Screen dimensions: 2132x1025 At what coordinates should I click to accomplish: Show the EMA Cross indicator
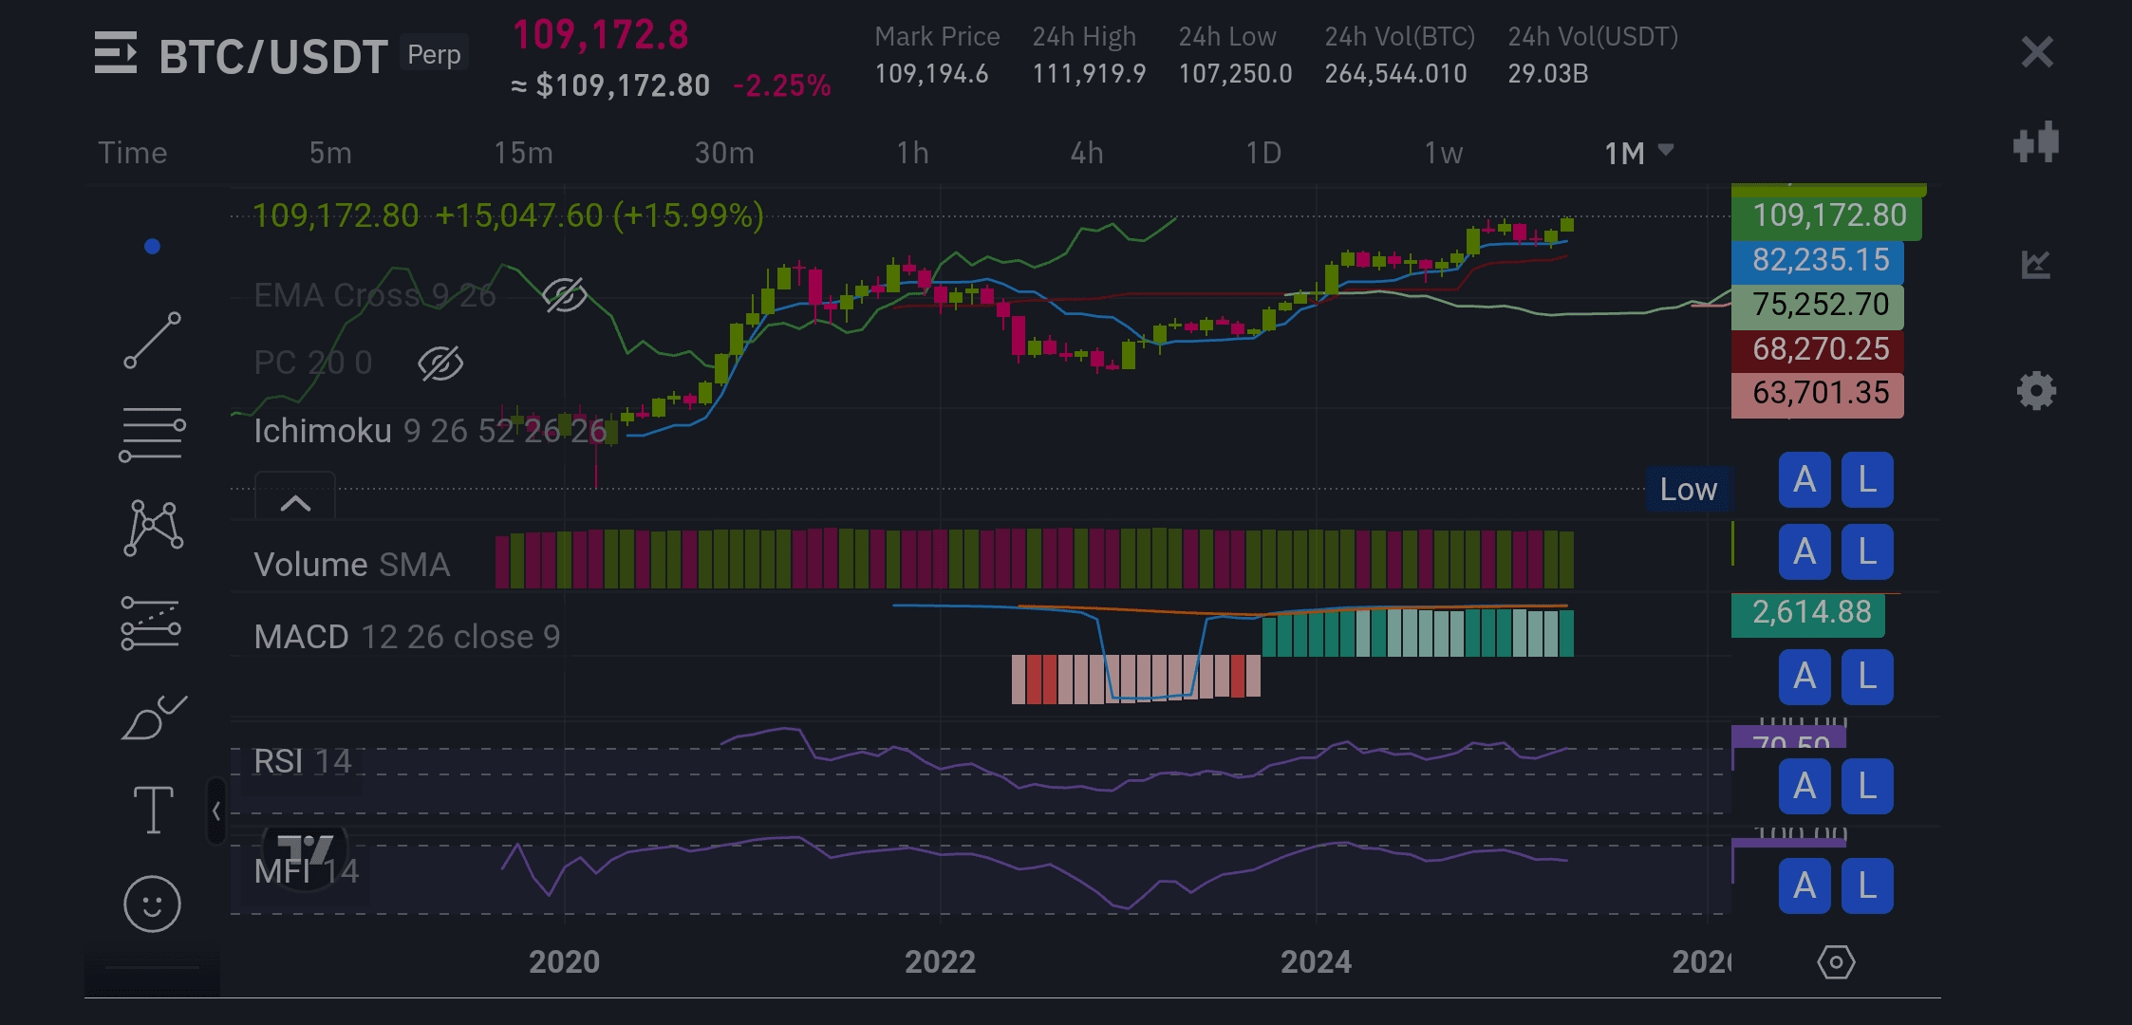[x=564, y=295]
